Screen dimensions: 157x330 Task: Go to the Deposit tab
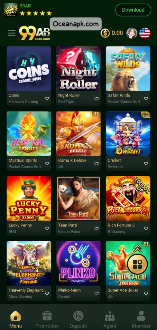[78, 319]
